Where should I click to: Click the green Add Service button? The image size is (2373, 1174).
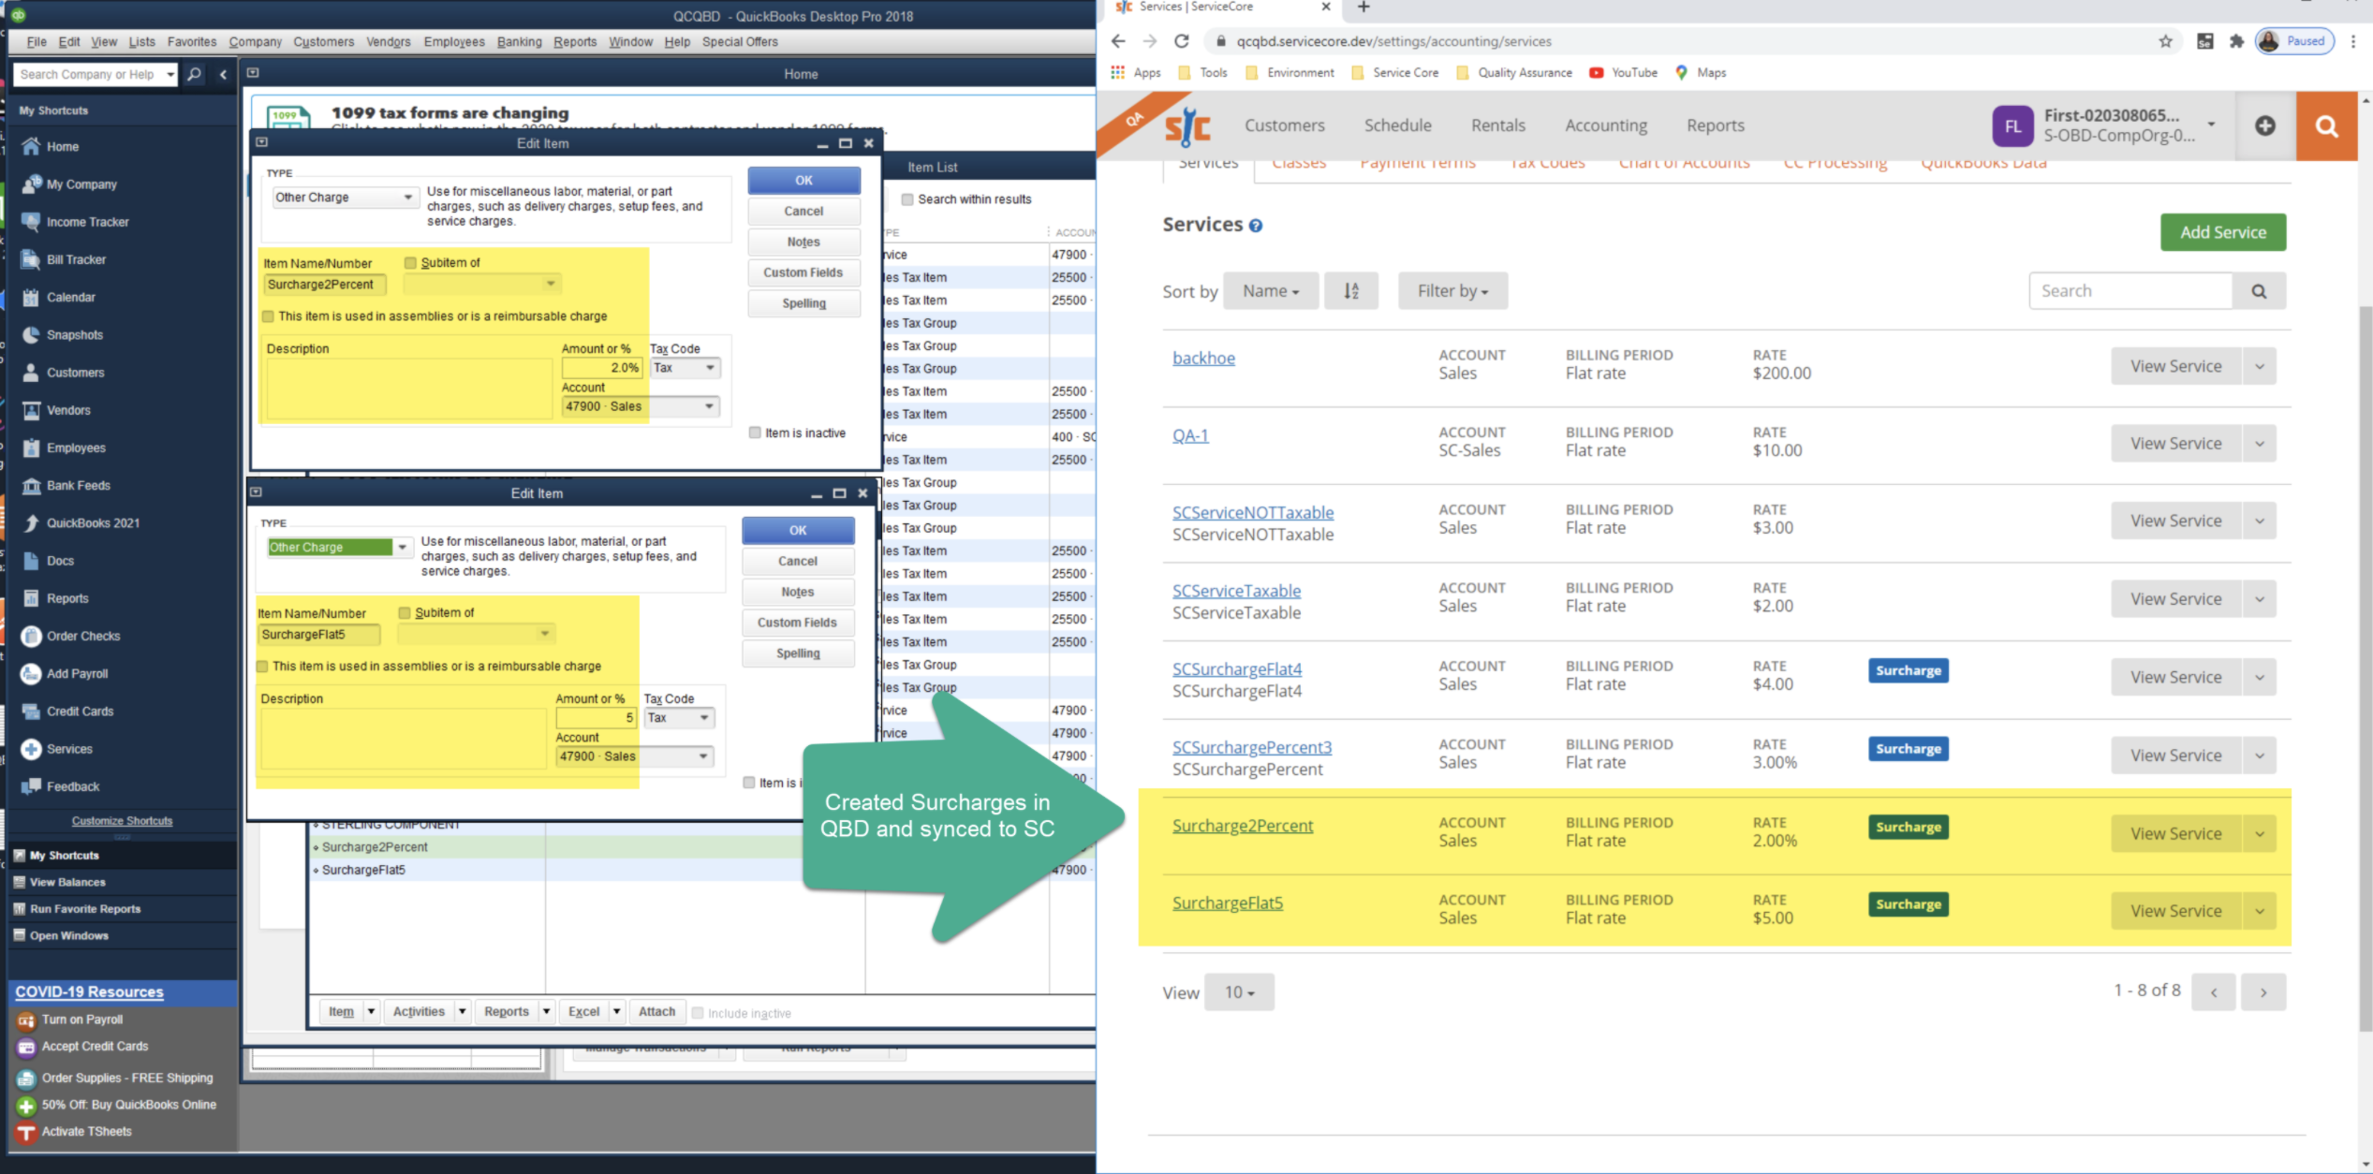pos(2223,232)
